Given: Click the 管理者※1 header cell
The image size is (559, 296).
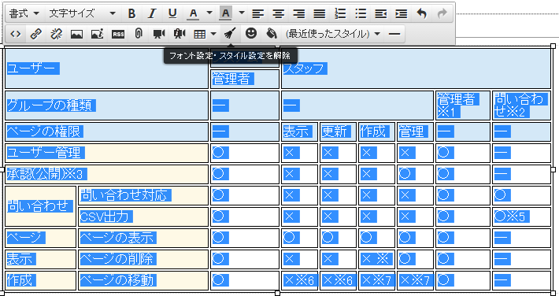Looking at the screenshot, I should click(463, 105).
